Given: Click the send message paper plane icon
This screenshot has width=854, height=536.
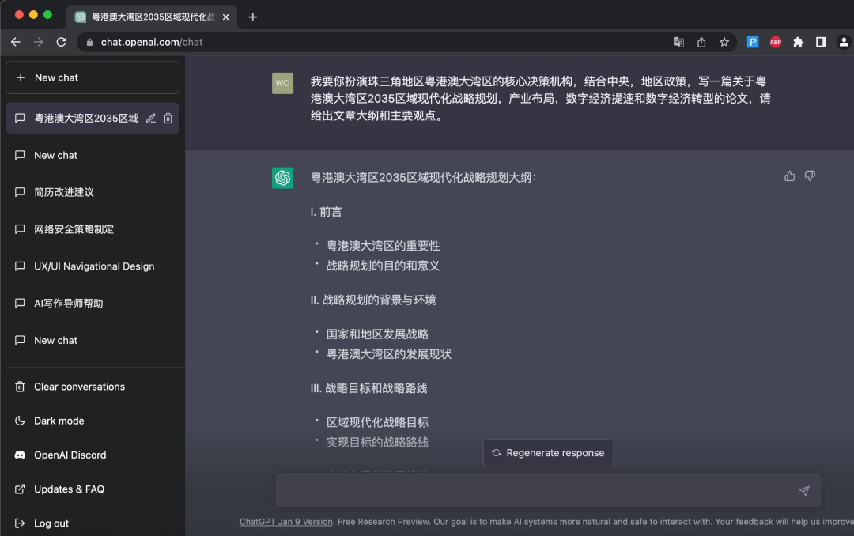Looking at the screenshot, I should (804, 491).
